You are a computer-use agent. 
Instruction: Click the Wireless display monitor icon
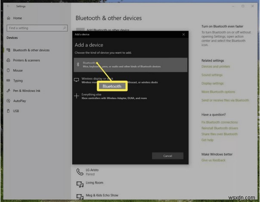(77, 80)
